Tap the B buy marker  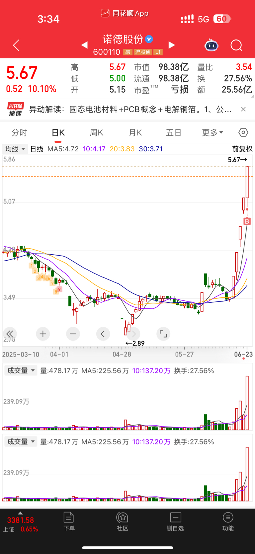tap(247, 221)
